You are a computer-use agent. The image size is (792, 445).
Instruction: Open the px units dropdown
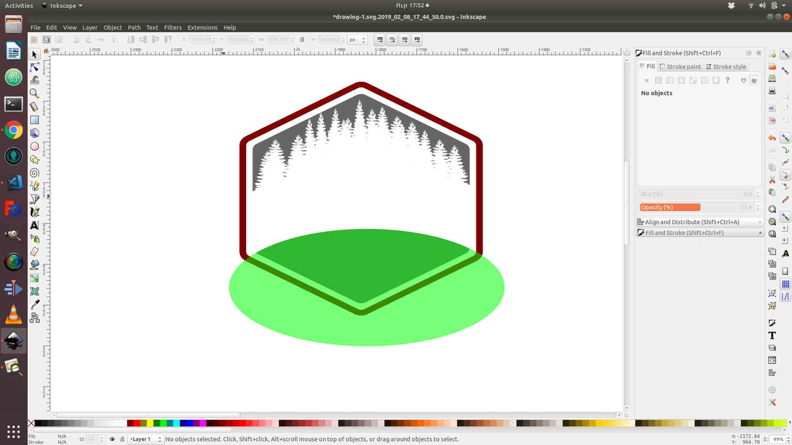(x=357, y=40)
